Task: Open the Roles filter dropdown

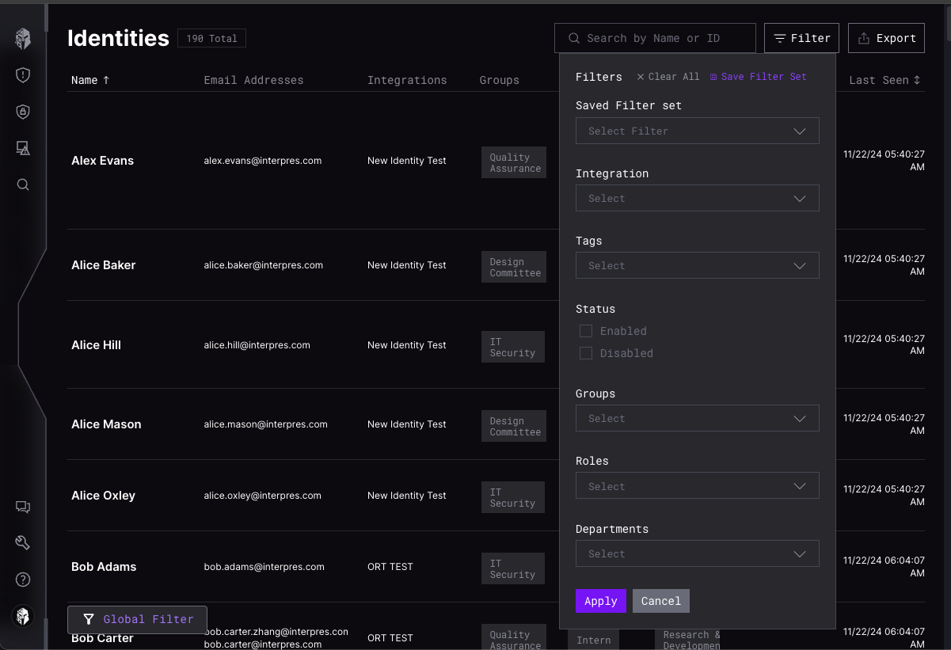Action: pos(697,486)
